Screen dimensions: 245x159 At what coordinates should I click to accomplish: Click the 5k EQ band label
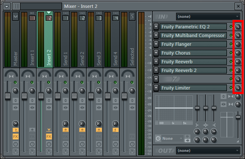point(185,123)
